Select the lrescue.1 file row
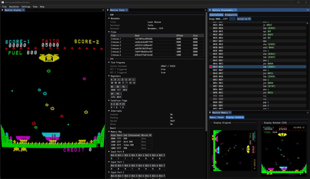Screen dimensions: 310x179 157,39
